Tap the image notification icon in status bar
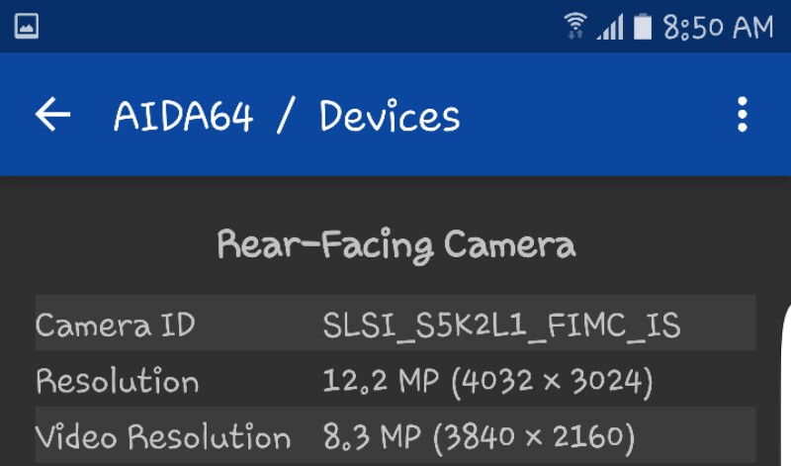Image resolution: width=791 pixels, height=466 pixels. 27,27
